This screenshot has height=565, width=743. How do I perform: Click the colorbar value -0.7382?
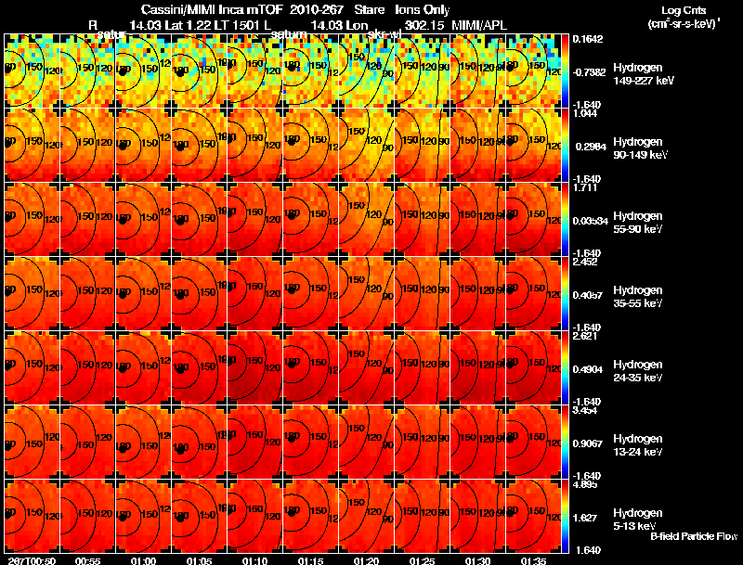click(x=589, y=72)
